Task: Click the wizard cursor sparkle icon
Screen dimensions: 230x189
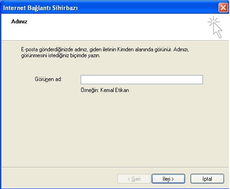Action: pos(215,27)
